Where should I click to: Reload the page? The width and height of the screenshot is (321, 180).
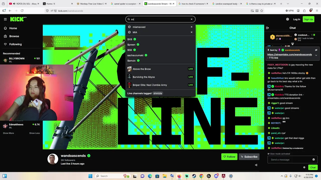(x=22, y=11)
